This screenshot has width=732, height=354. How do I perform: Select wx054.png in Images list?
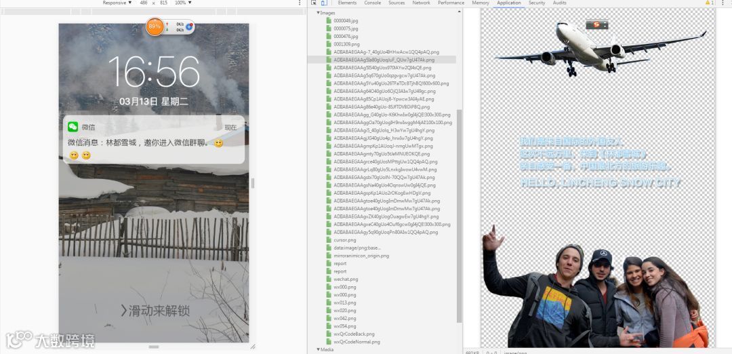[344, 326]
